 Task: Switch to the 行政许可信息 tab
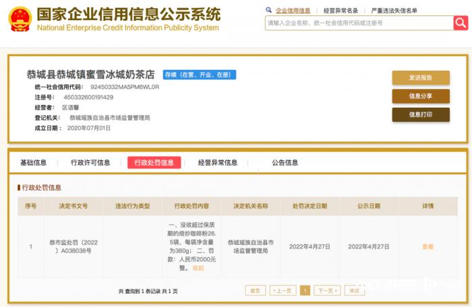[x=90, y=163]
